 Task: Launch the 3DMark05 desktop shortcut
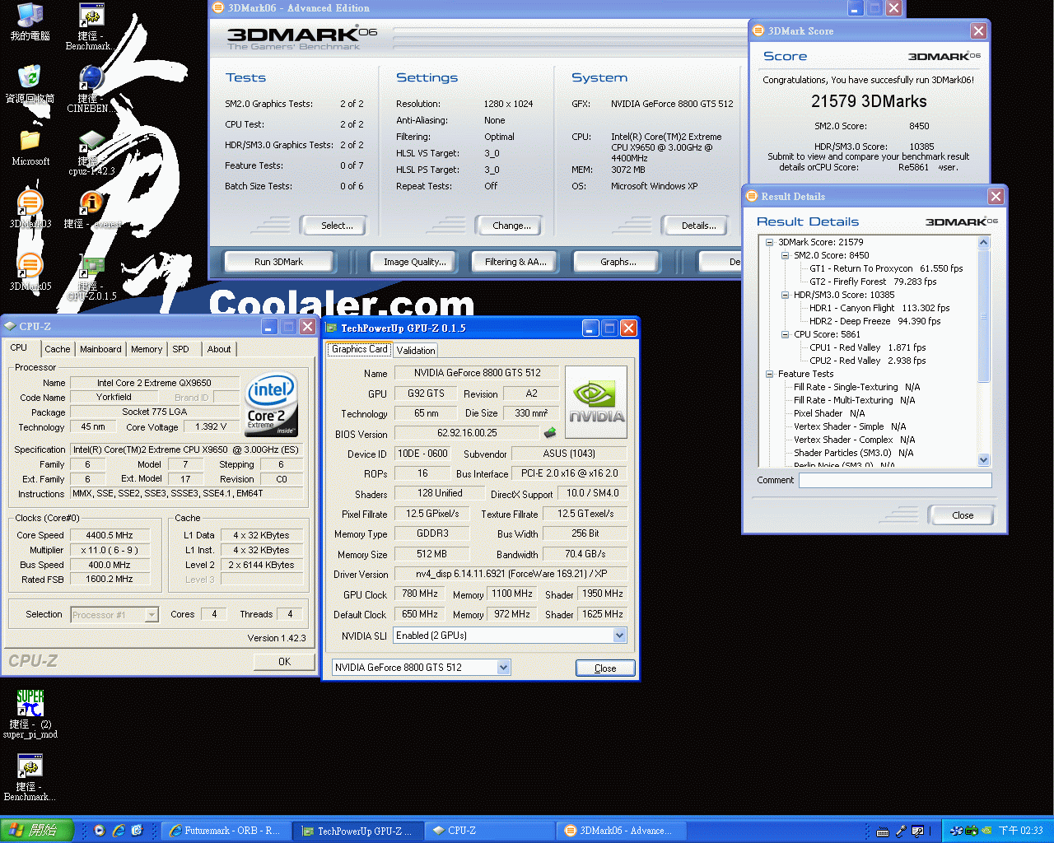point(30,272)
